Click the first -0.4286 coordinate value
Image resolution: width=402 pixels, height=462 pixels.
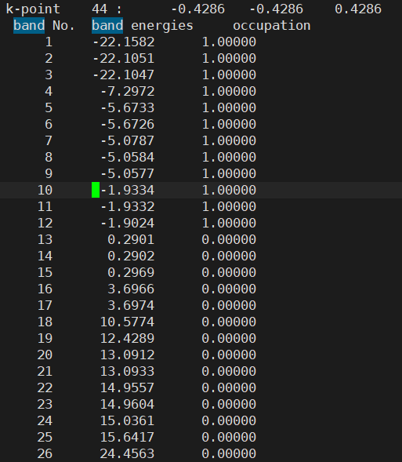197,9
